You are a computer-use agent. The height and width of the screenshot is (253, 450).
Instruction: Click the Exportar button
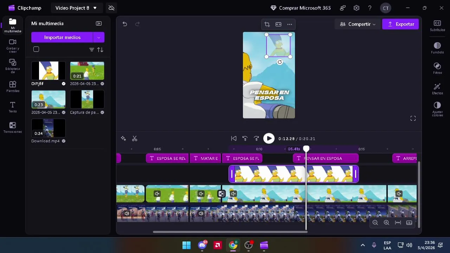pyautogui.click(x=400, y=24)
